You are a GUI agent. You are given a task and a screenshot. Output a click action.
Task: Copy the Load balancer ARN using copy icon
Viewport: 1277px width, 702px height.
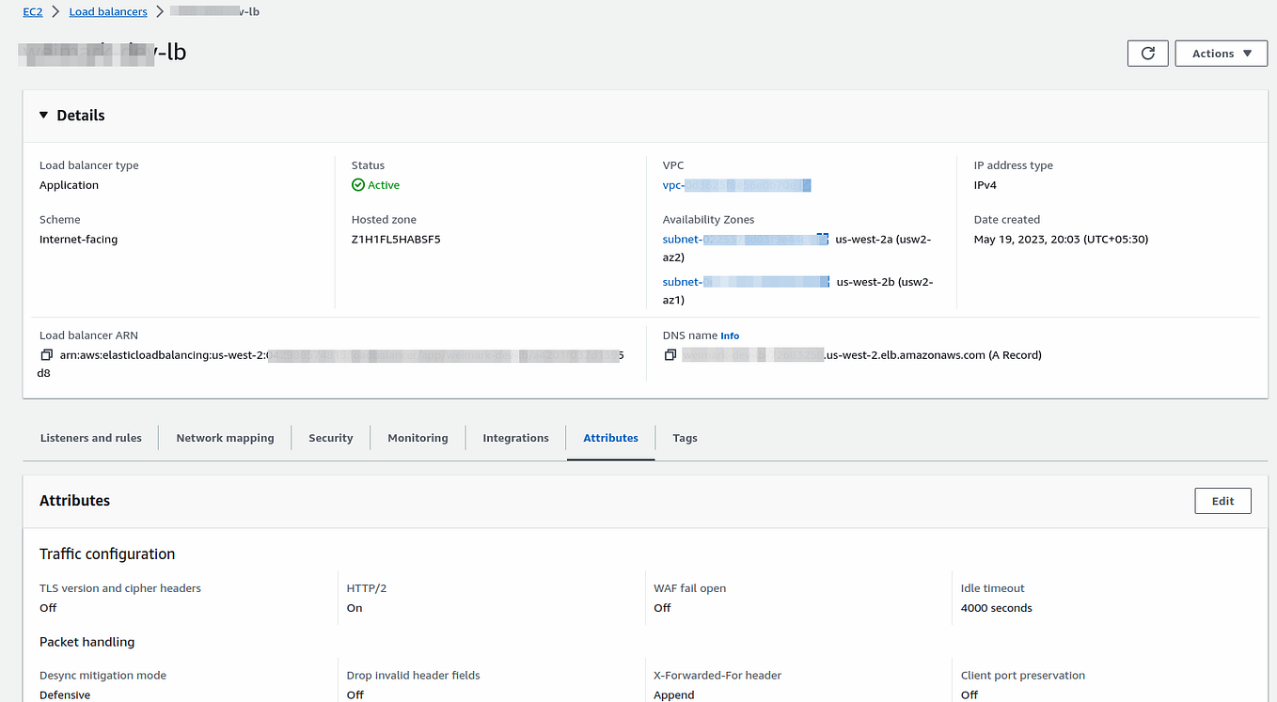(46, 355)
